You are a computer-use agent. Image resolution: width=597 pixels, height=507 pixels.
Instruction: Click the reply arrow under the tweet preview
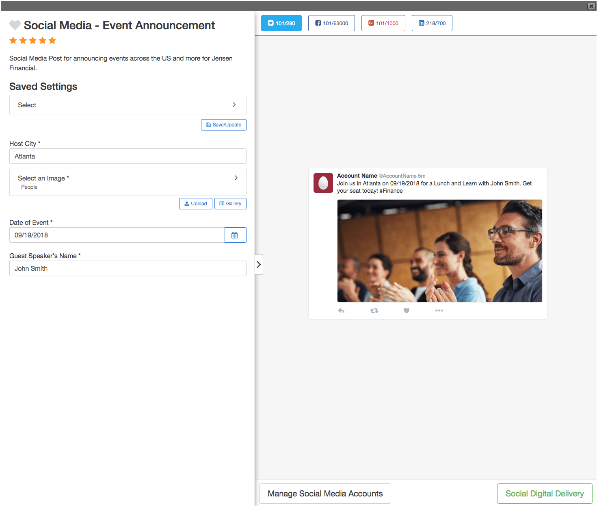(341, 311)
